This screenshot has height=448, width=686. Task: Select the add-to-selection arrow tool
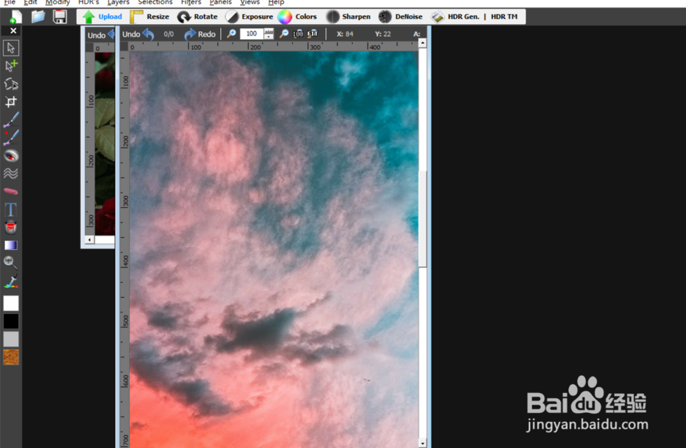[11, 66]
